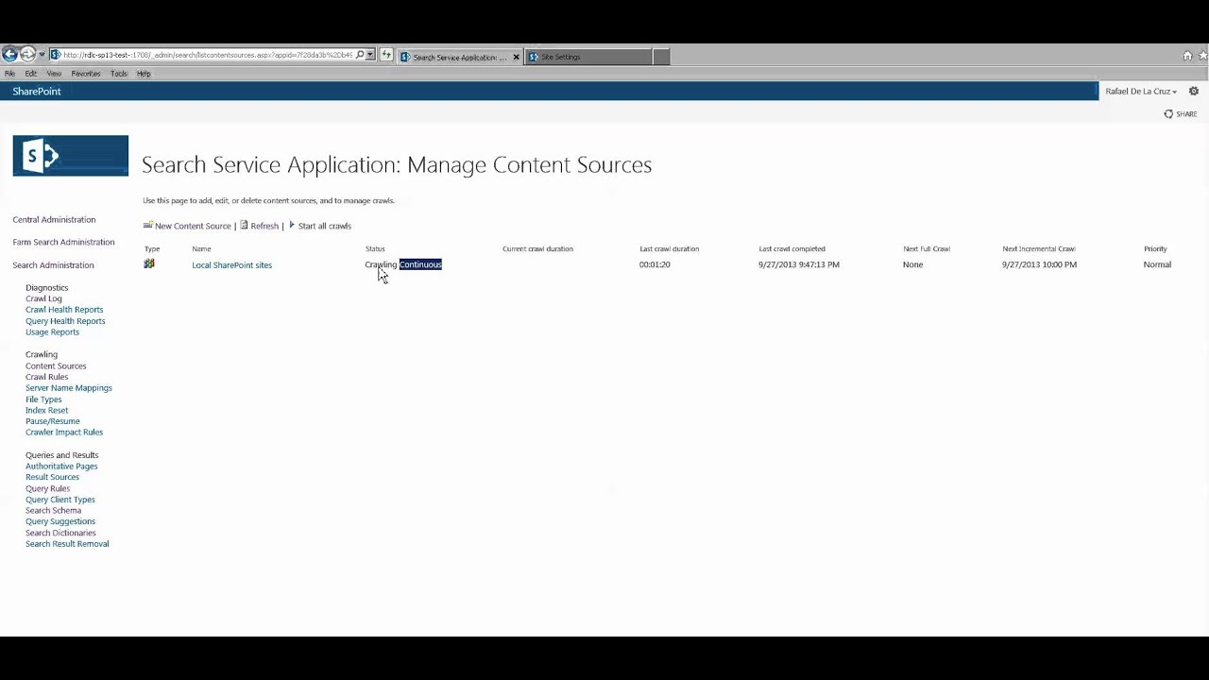
Task: Click the search magnifier icon in address bar
Action: coord(360,56)
